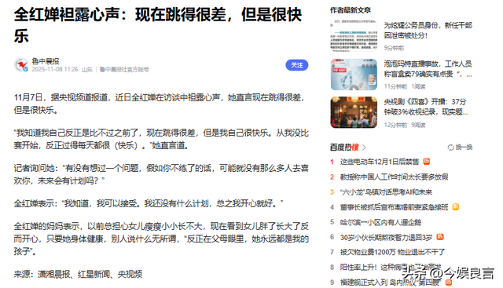Open the 百度热搜 heading
Image resolution: width=503 pixels, height=288 pixels.
(x=344, y=148)
